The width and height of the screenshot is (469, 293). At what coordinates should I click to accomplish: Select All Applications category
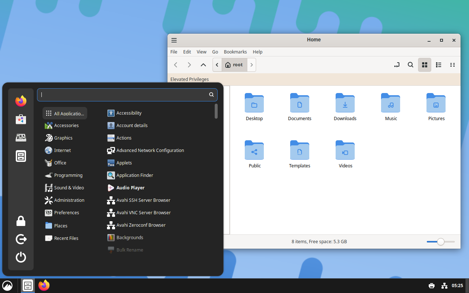coord(65,113)
